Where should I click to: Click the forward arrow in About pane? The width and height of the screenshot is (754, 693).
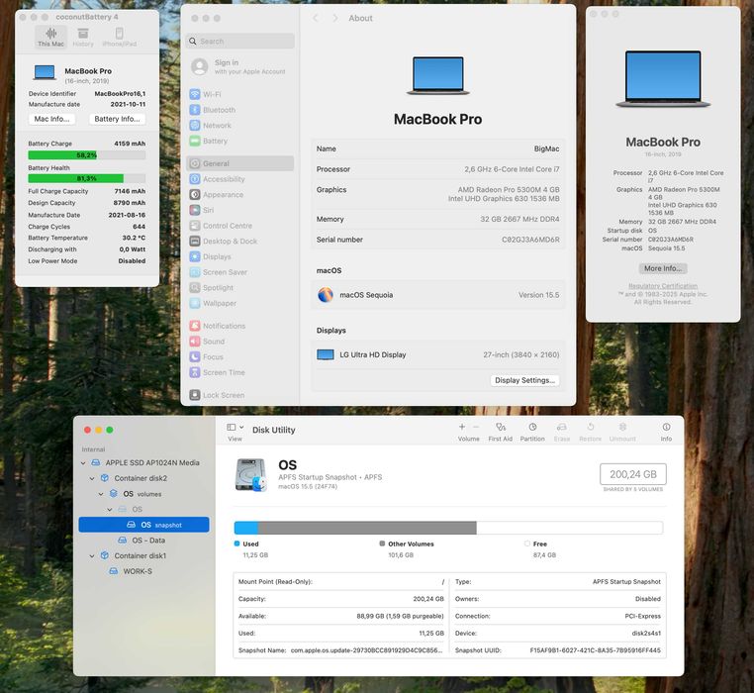335,18
